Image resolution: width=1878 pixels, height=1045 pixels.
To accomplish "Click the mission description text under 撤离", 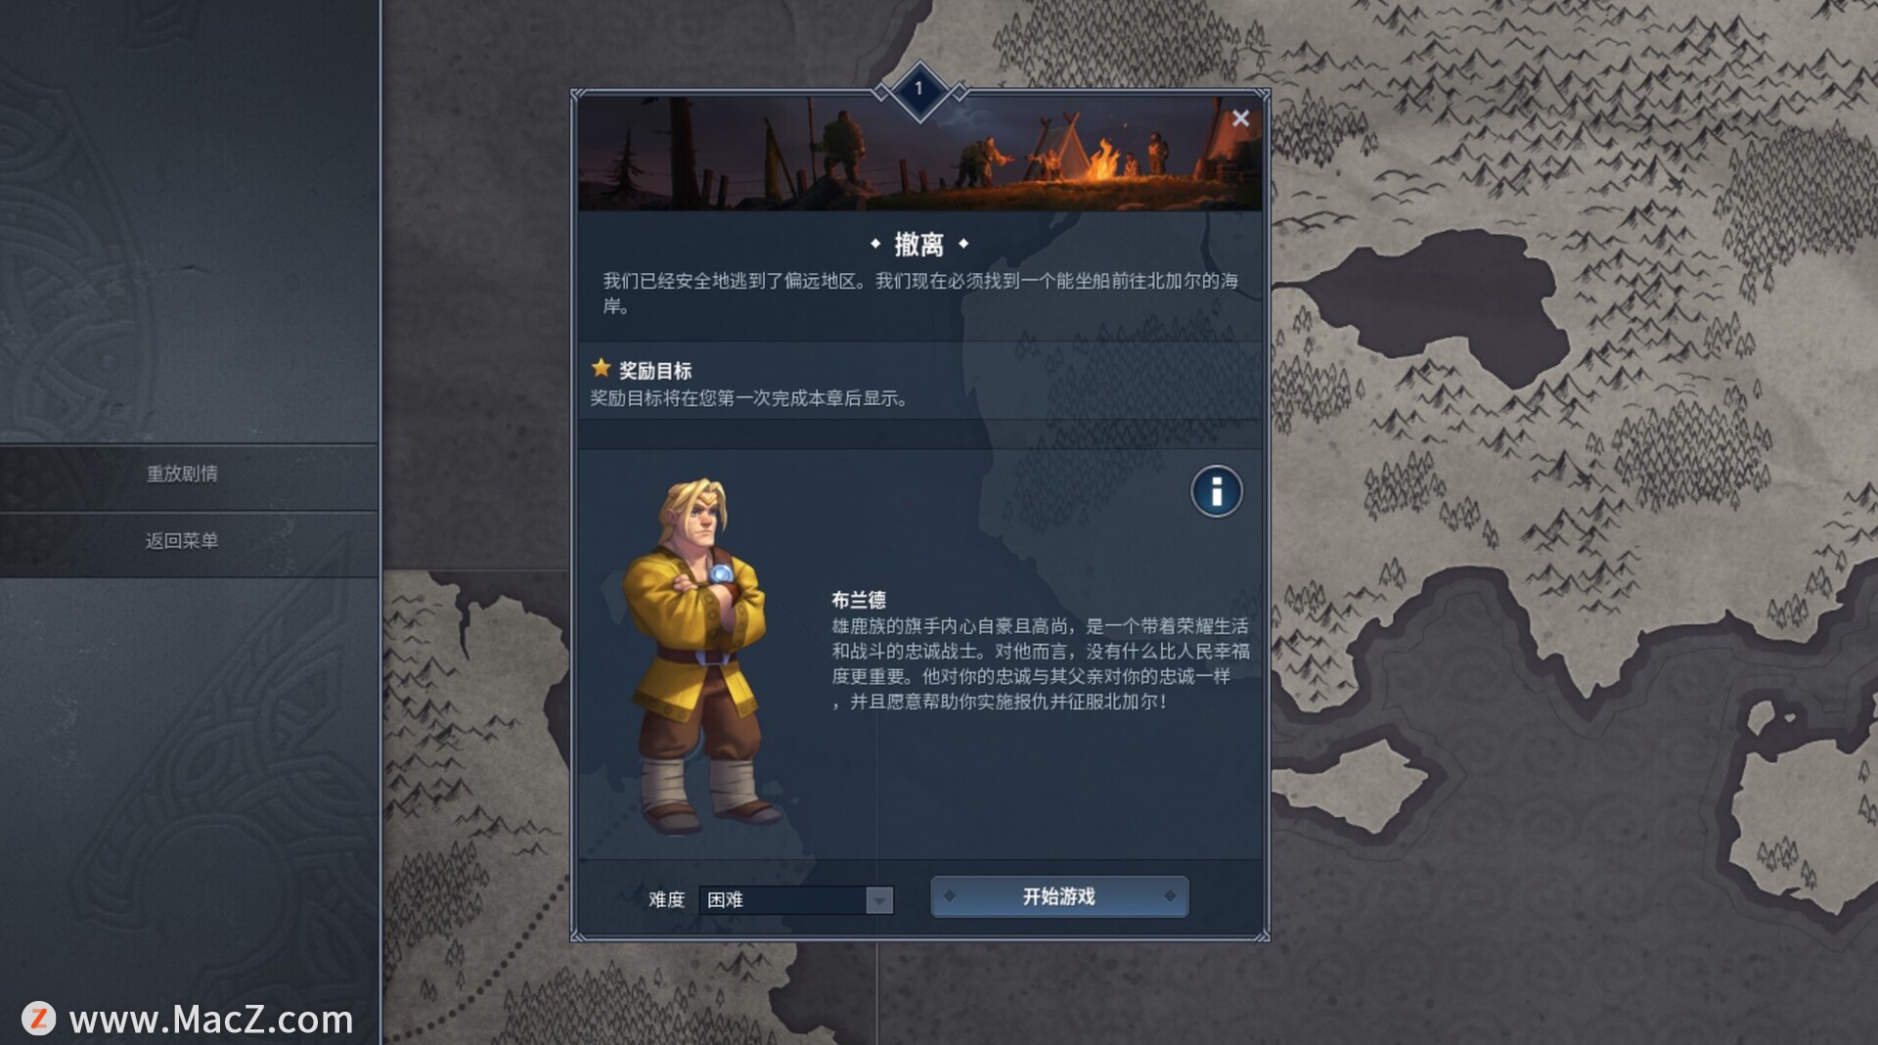I will tap(919, 293).
